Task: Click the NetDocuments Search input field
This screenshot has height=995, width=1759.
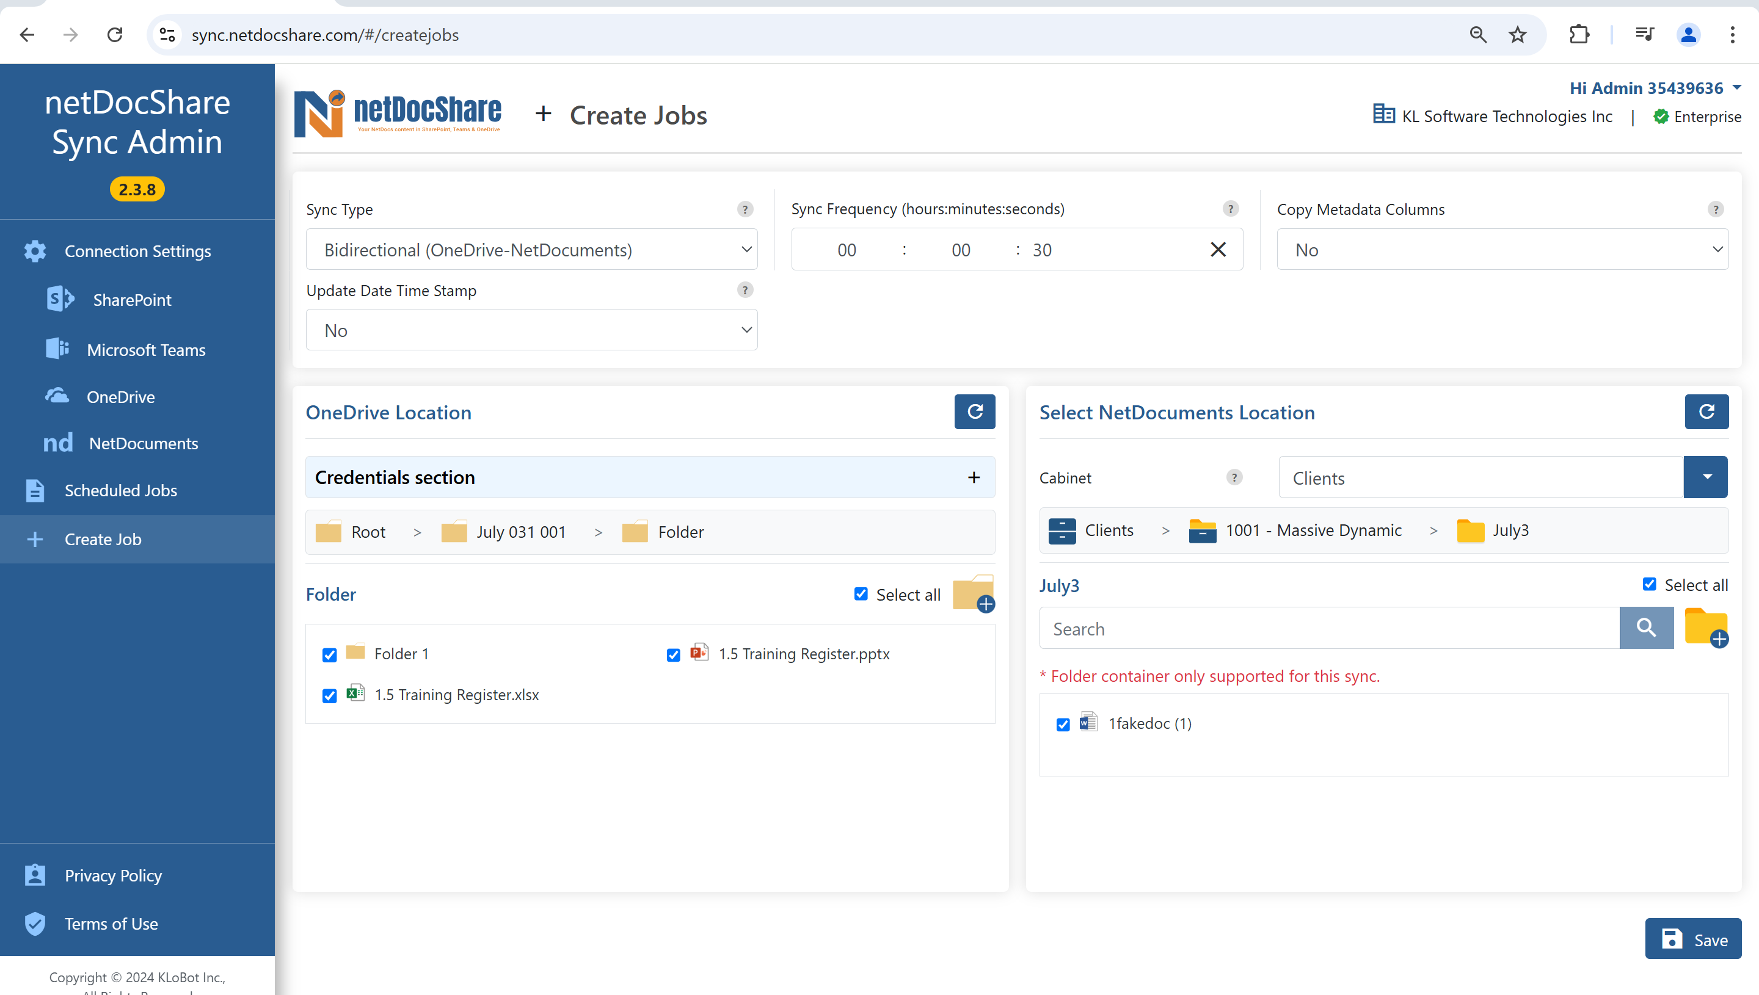Action: click(x=1329, y=628)
